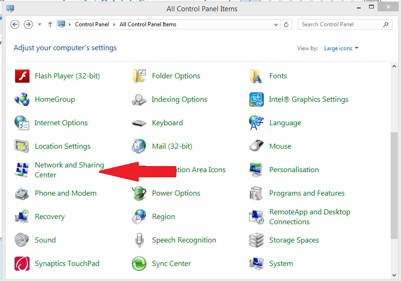Click the scrollbar down arrow
This screenshot has height=281, width=401.
tap(394, 275)
